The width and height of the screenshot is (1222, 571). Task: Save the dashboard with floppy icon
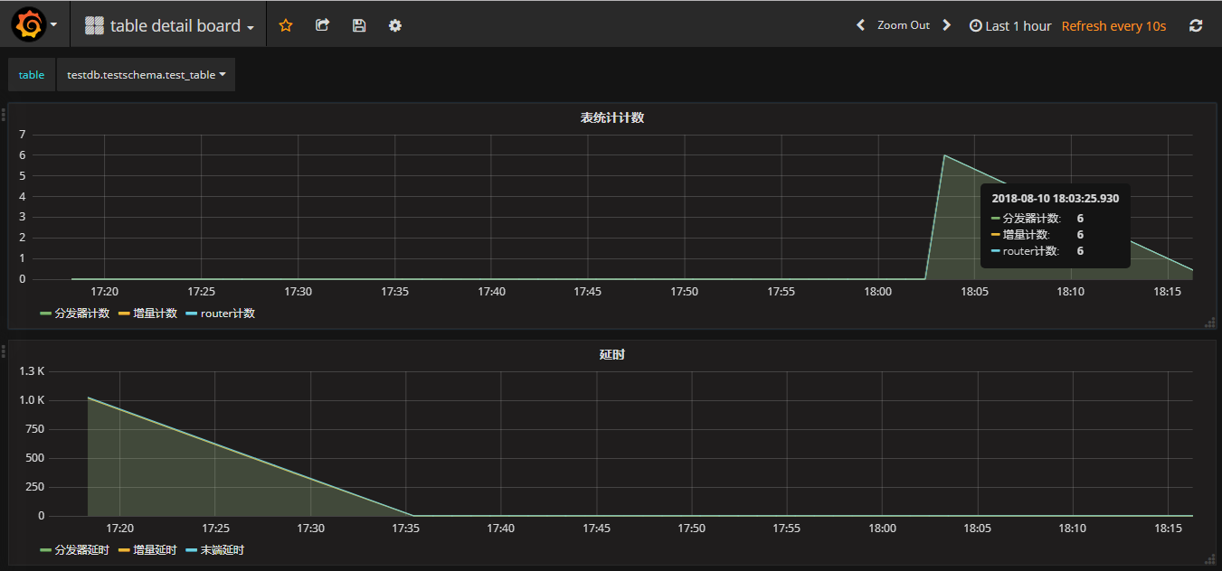[359, 25]
